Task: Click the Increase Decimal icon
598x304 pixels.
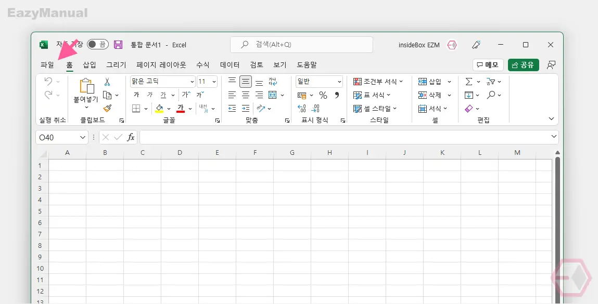Action: (x=302, y=109)
